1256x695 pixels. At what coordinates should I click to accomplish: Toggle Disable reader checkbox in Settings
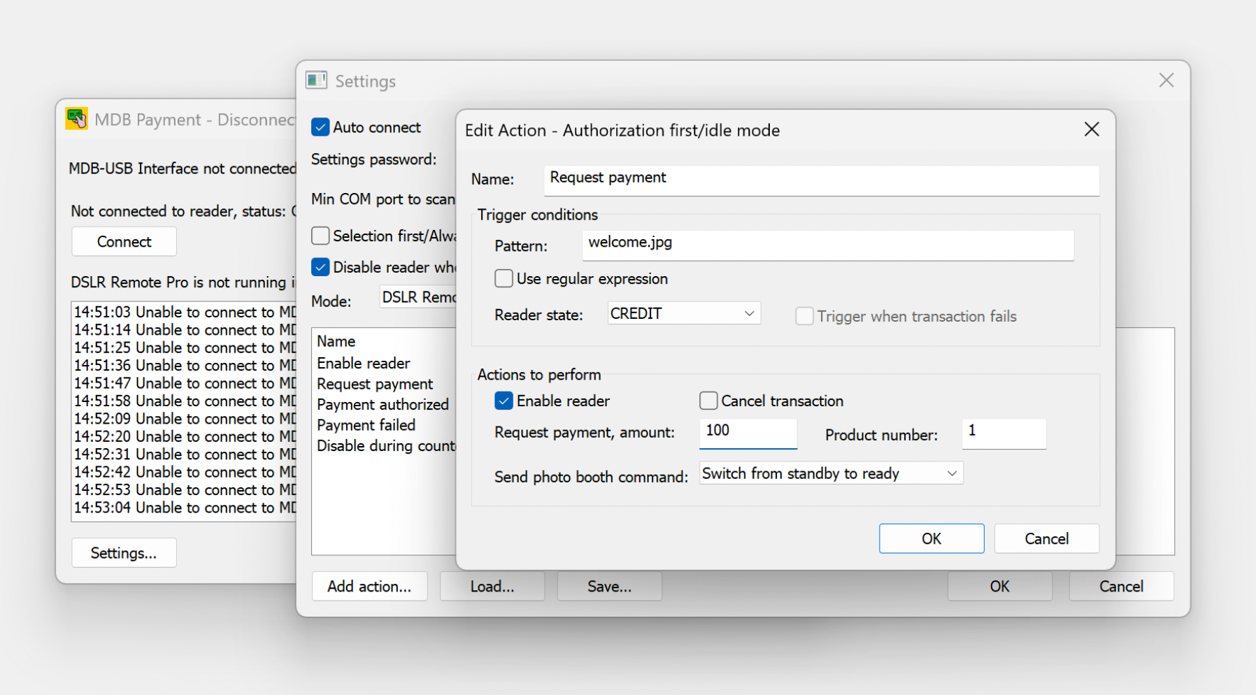[x=320, y=267]
